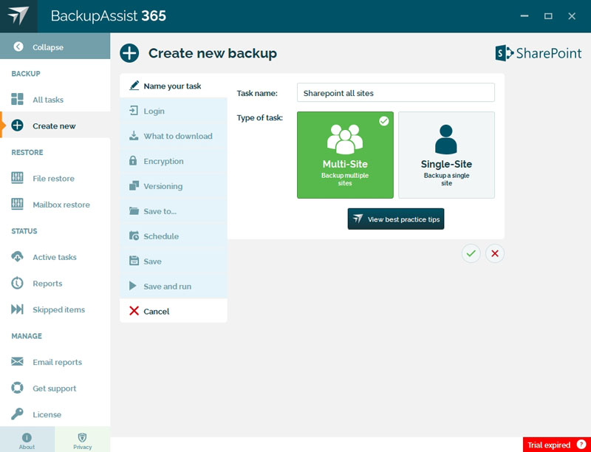591x452 pixels.
Task: Open Get support from Manage section
Action: point(55,388)
